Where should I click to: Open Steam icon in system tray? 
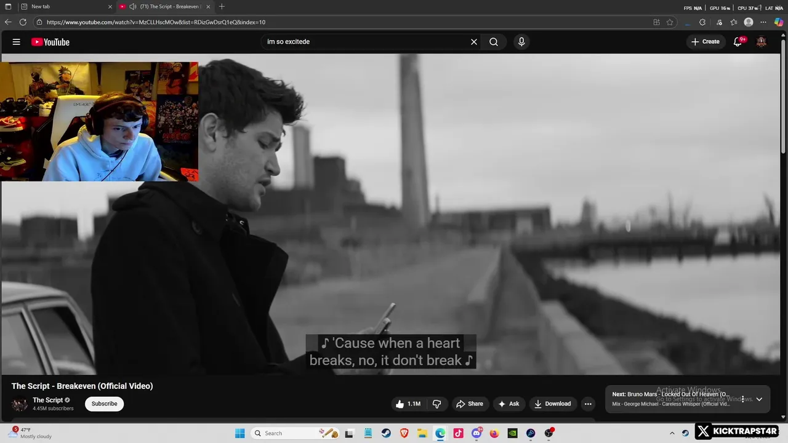(x=685, y=433)
